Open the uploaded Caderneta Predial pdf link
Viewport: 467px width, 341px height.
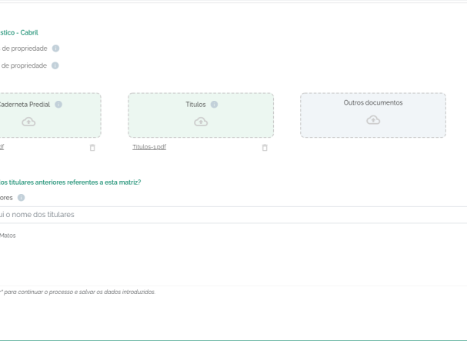(x=2, y=147)
